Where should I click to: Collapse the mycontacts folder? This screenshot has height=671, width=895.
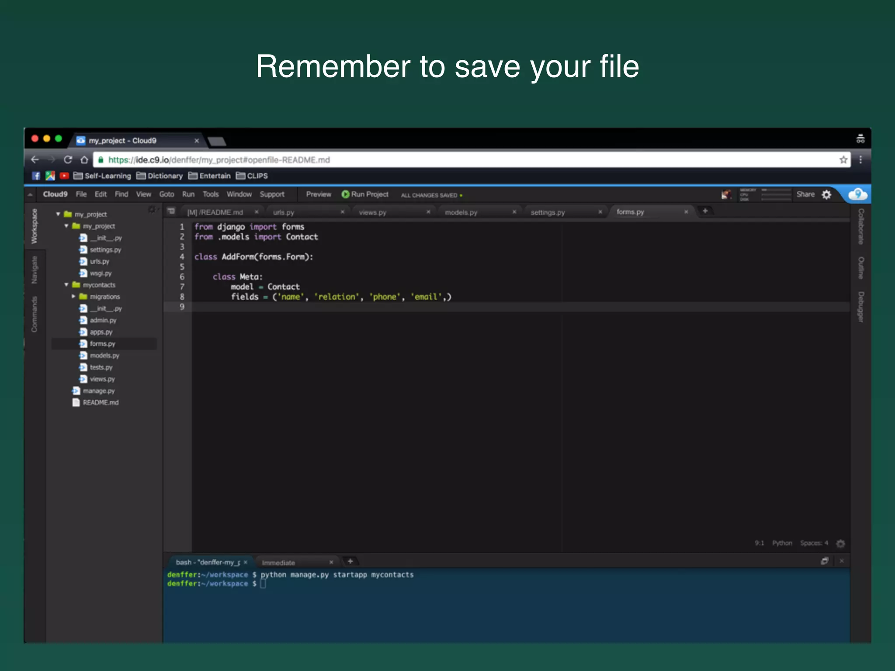pos(66,285)
